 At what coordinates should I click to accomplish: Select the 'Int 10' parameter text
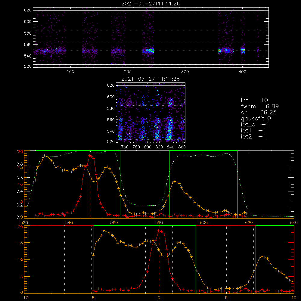click(x=254, y=100)
